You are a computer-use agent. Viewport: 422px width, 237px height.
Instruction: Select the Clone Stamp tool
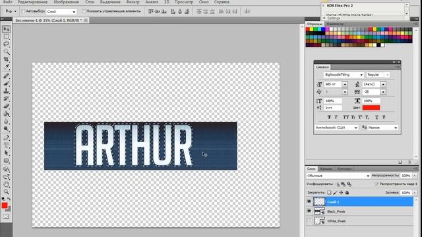[x=6, y=91]
